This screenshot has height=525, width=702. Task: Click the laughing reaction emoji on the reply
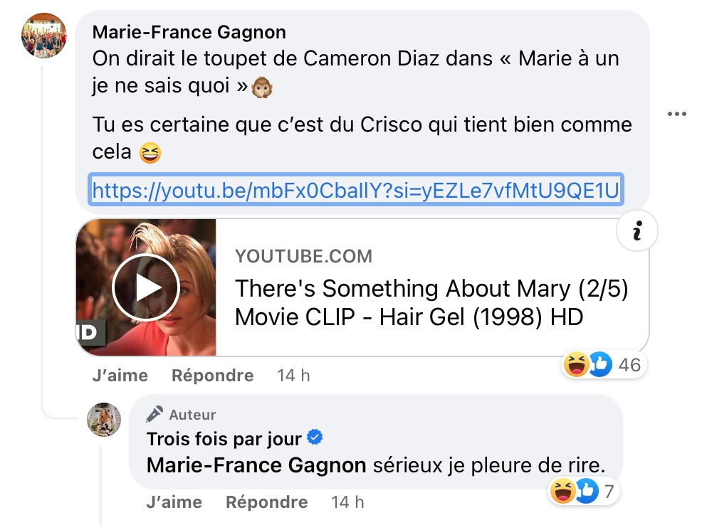[562, 491]
